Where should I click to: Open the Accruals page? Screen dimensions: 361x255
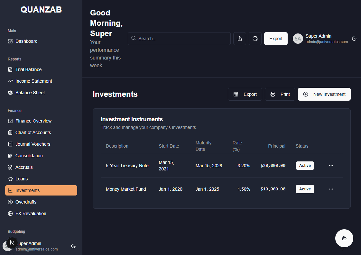pyautogui.click(x=41, y=167)
